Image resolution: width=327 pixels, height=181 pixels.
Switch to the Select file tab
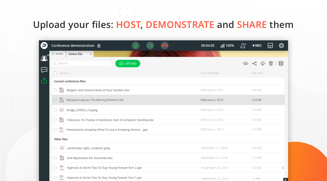click(x=75, y=54)
